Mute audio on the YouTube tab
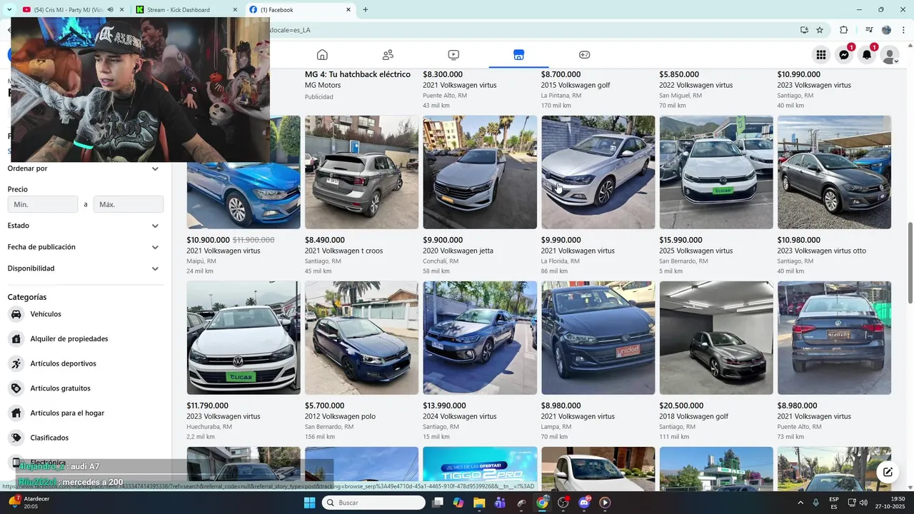Screen dimensions: 914x514 111,10
